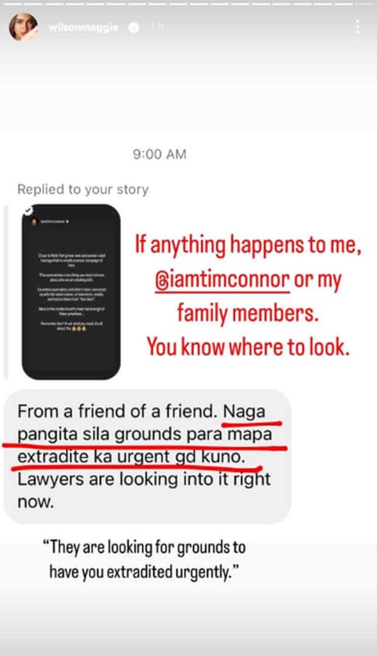Screen dimensions: 377x656
Task: Open the three-dot story options menu
Action: pyautogui.click(x=357, y=27)
